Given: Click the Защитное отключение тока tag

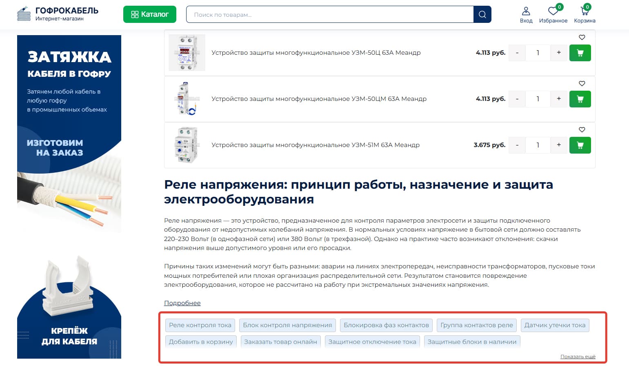Looking at the screenshot, I should point(372,342).
